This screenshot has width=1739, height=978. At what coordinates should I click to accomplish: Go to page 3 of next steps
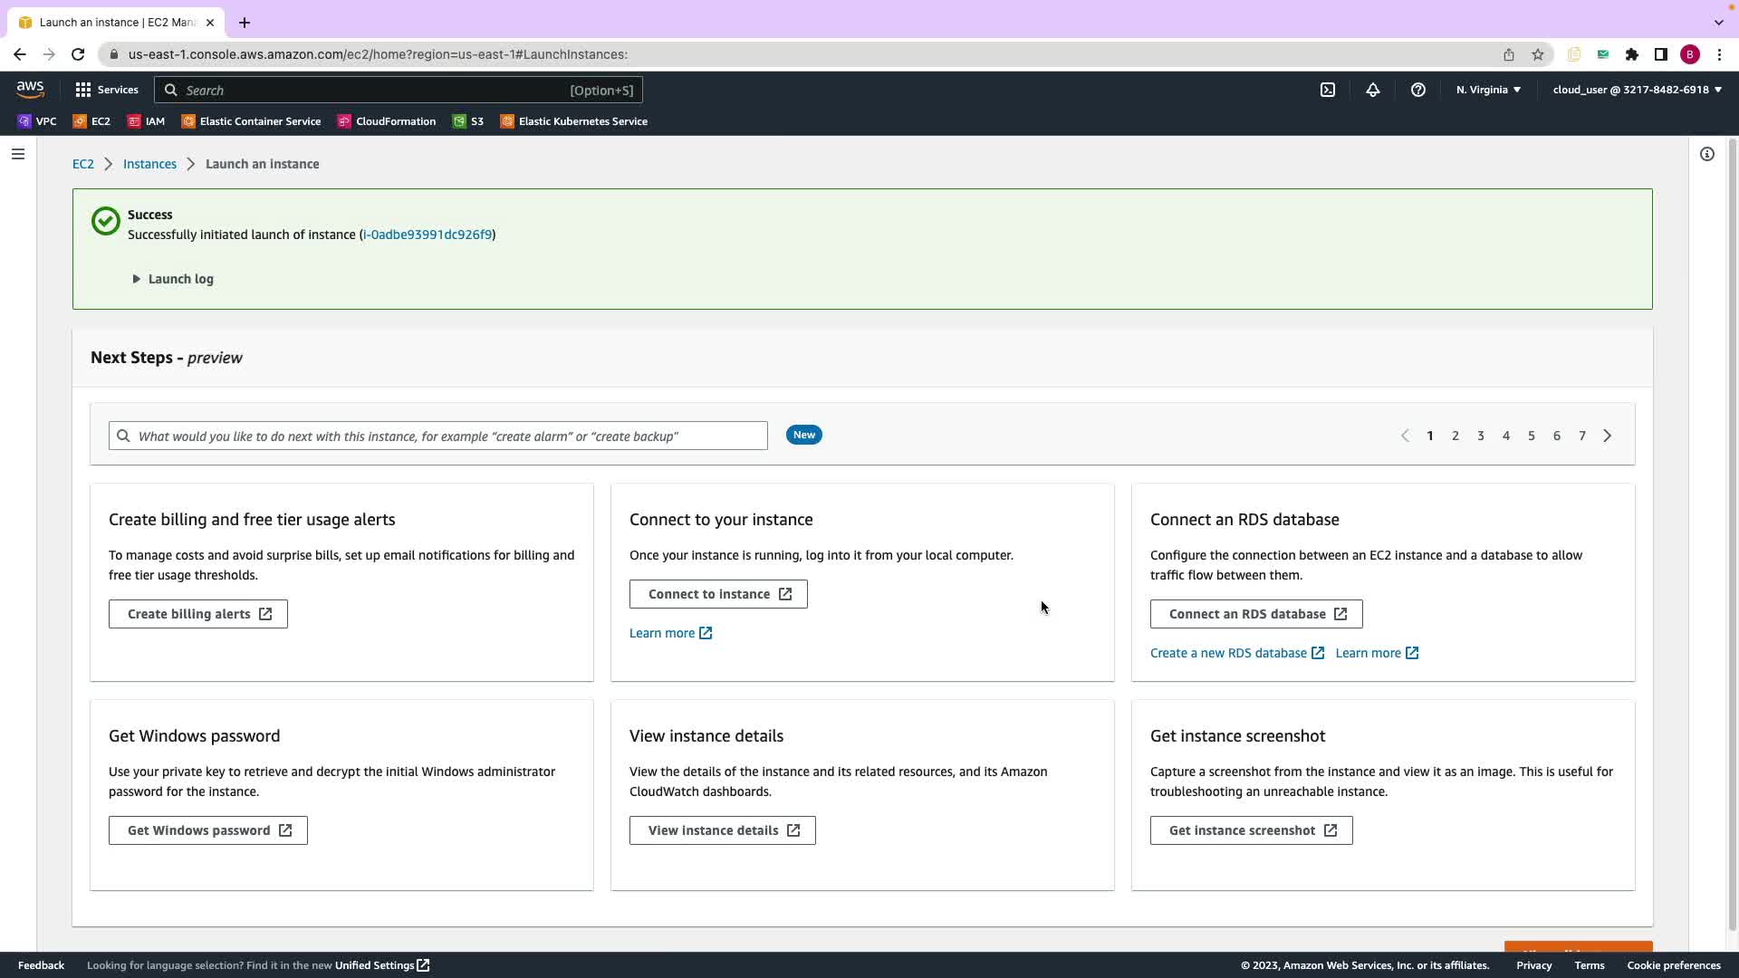point(1481,436)
